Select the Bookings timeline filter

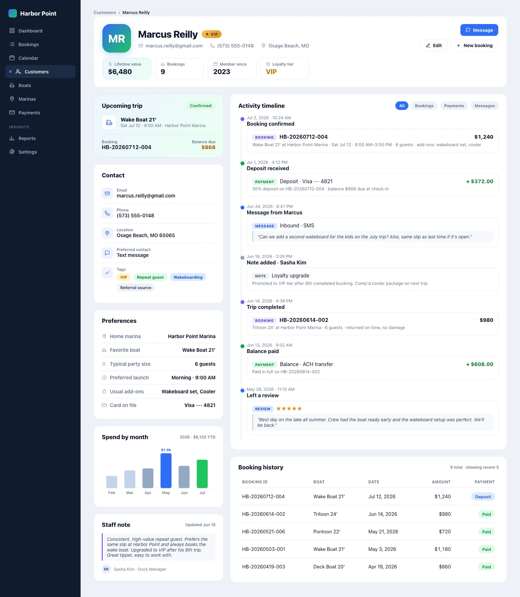click(x=424, y=106)
